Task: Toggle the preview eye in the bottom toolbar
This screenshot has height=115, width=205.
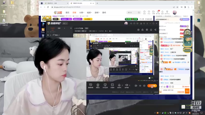Action: [140, 86]
